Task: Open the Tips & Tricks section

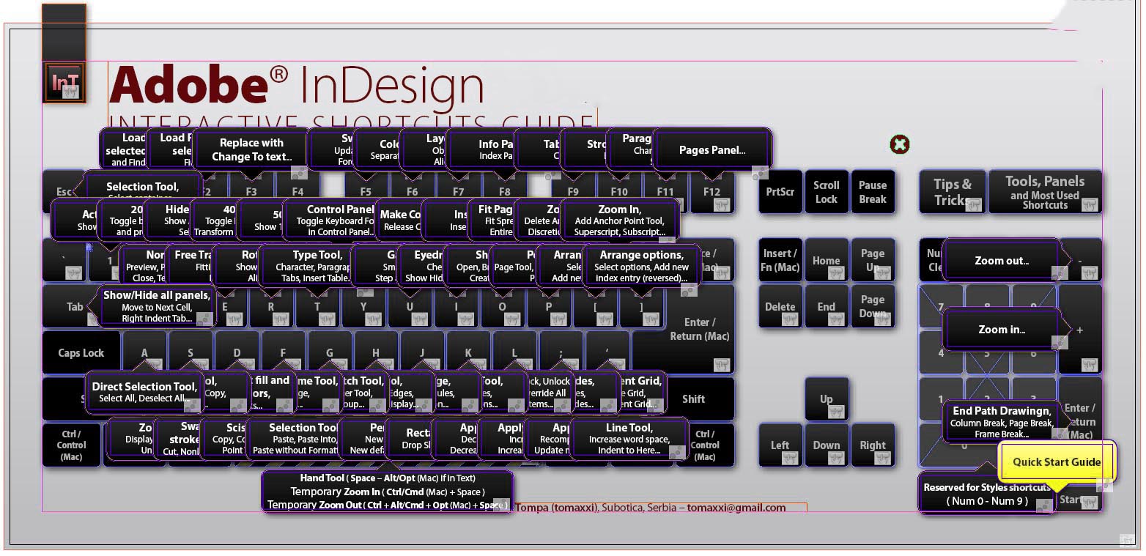Action: 952,192
